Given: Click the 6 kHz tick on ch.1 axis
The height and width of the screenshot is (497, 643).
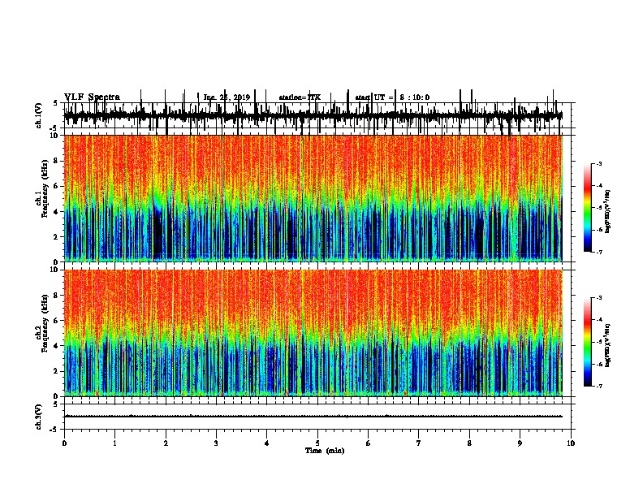Looking at the screenshot, I should 57,186.
